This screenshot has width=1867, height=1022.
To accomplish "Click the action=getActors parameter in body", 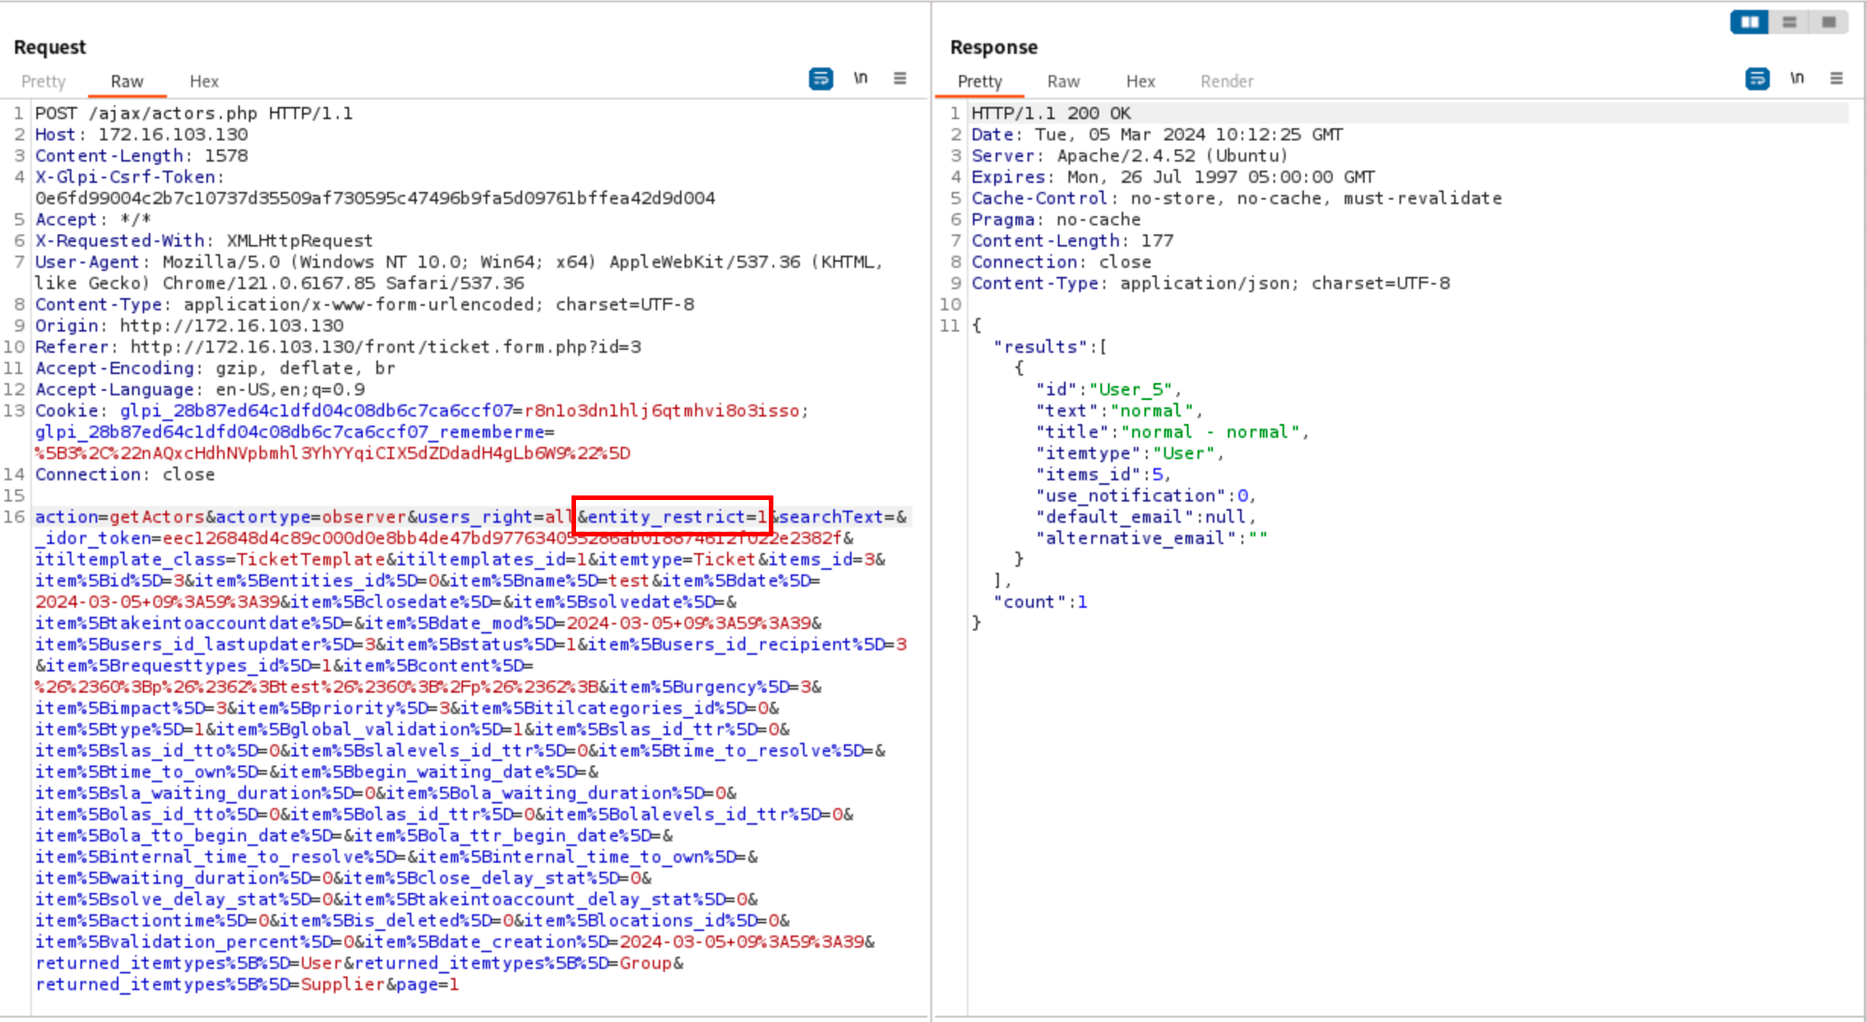I will pos(119,517).
